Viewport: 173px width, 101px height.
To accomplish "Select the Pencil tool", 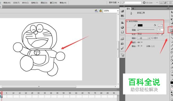I will coord(172,45).
